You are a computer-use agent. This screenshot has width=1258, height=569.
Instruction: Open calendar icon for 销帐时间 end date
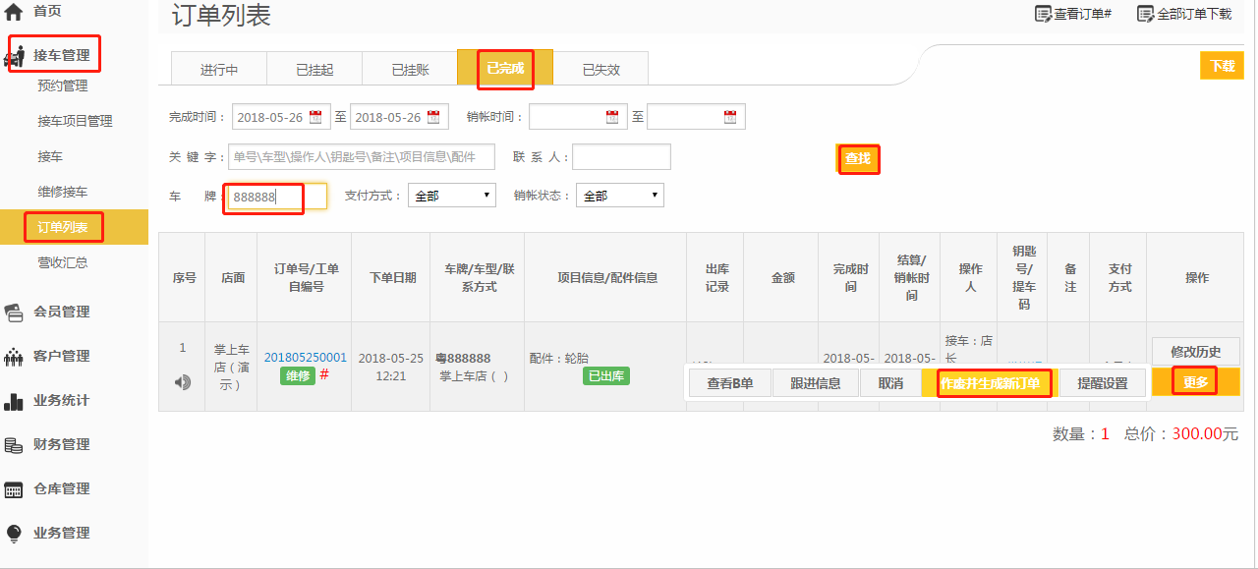(730, 117)
